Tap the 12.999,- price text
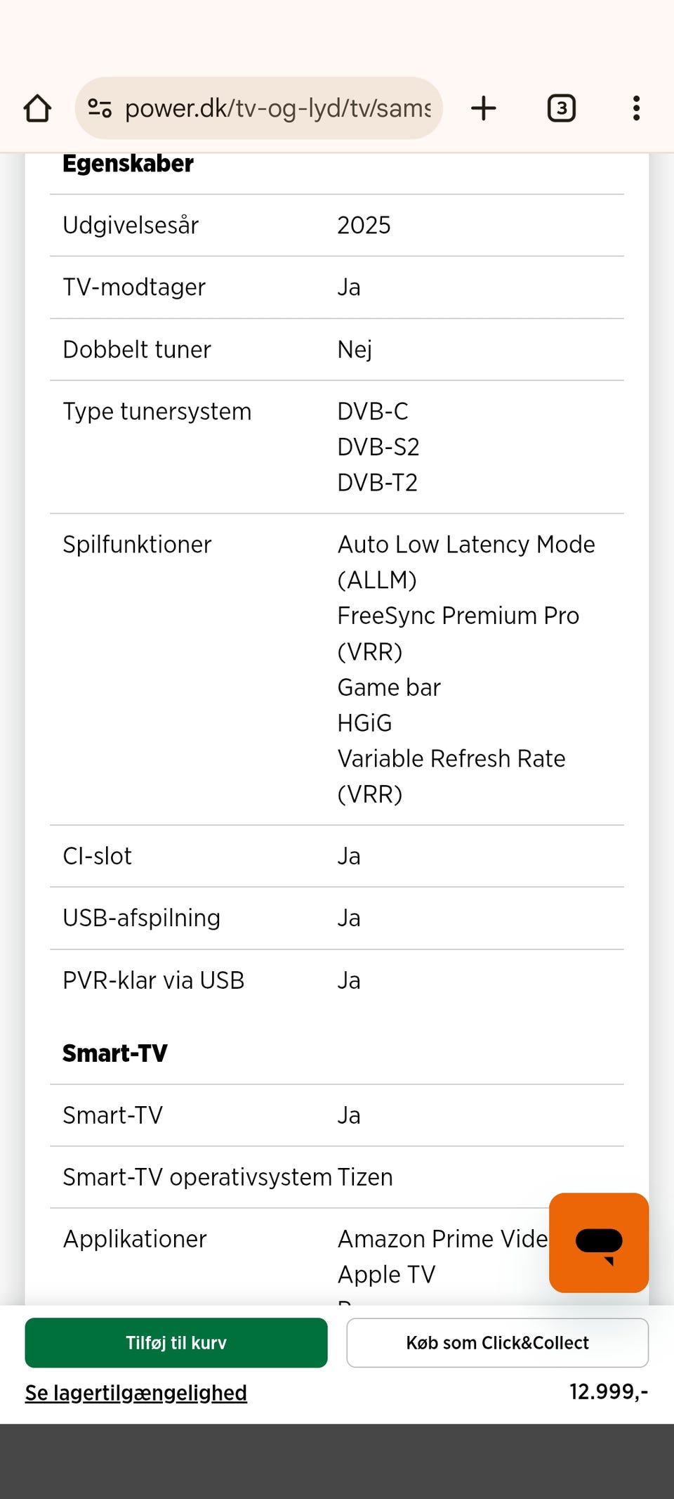The height and width of the screenshot is (1499, 674). tap(608, 1392)
